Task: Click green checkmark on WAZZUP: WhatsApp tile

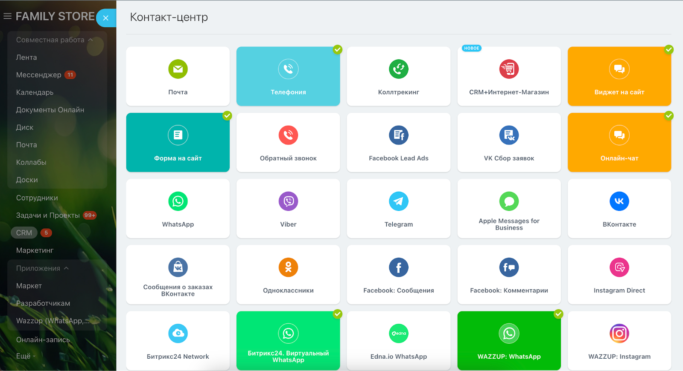Action: coord(558,314)
